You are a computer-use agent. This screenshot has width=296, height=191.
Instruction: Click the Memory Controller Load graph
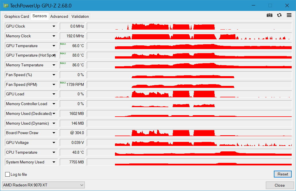pyautogui.click(x=189, y=104)
